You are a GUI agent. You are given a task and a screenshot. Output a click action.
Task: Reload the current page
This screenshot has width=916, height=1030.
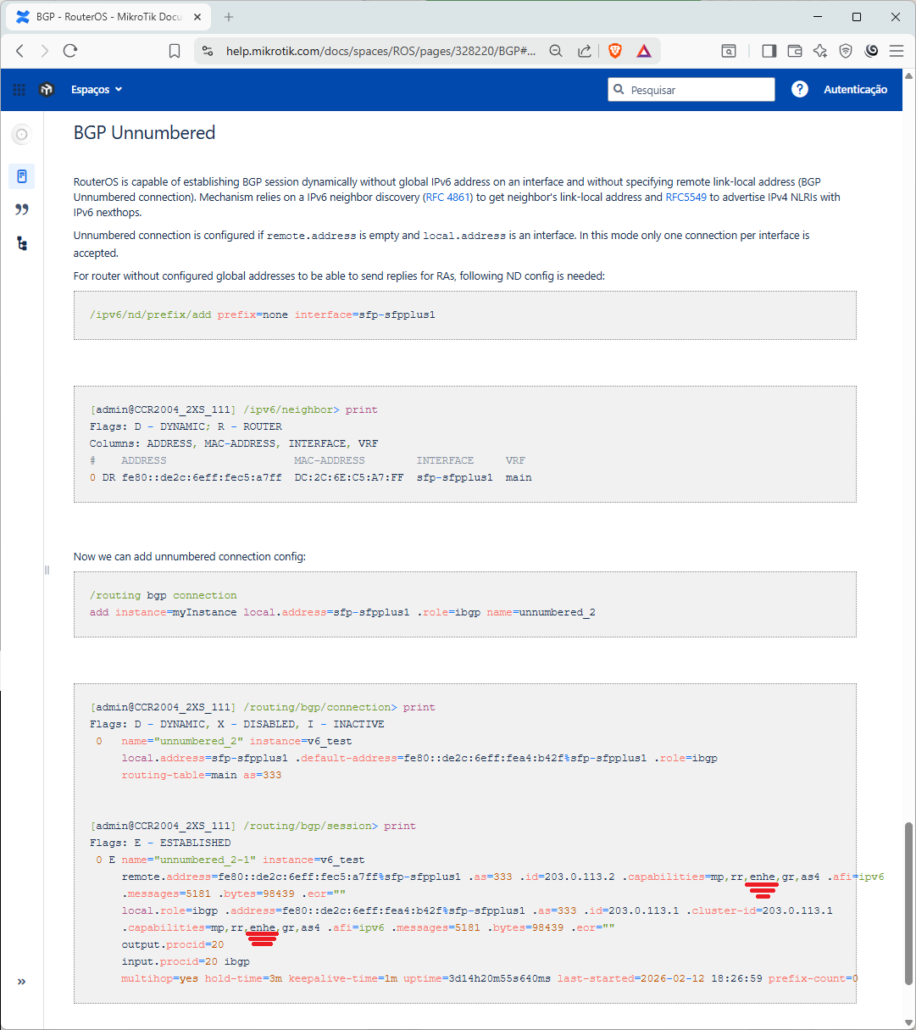click(70, 51)
